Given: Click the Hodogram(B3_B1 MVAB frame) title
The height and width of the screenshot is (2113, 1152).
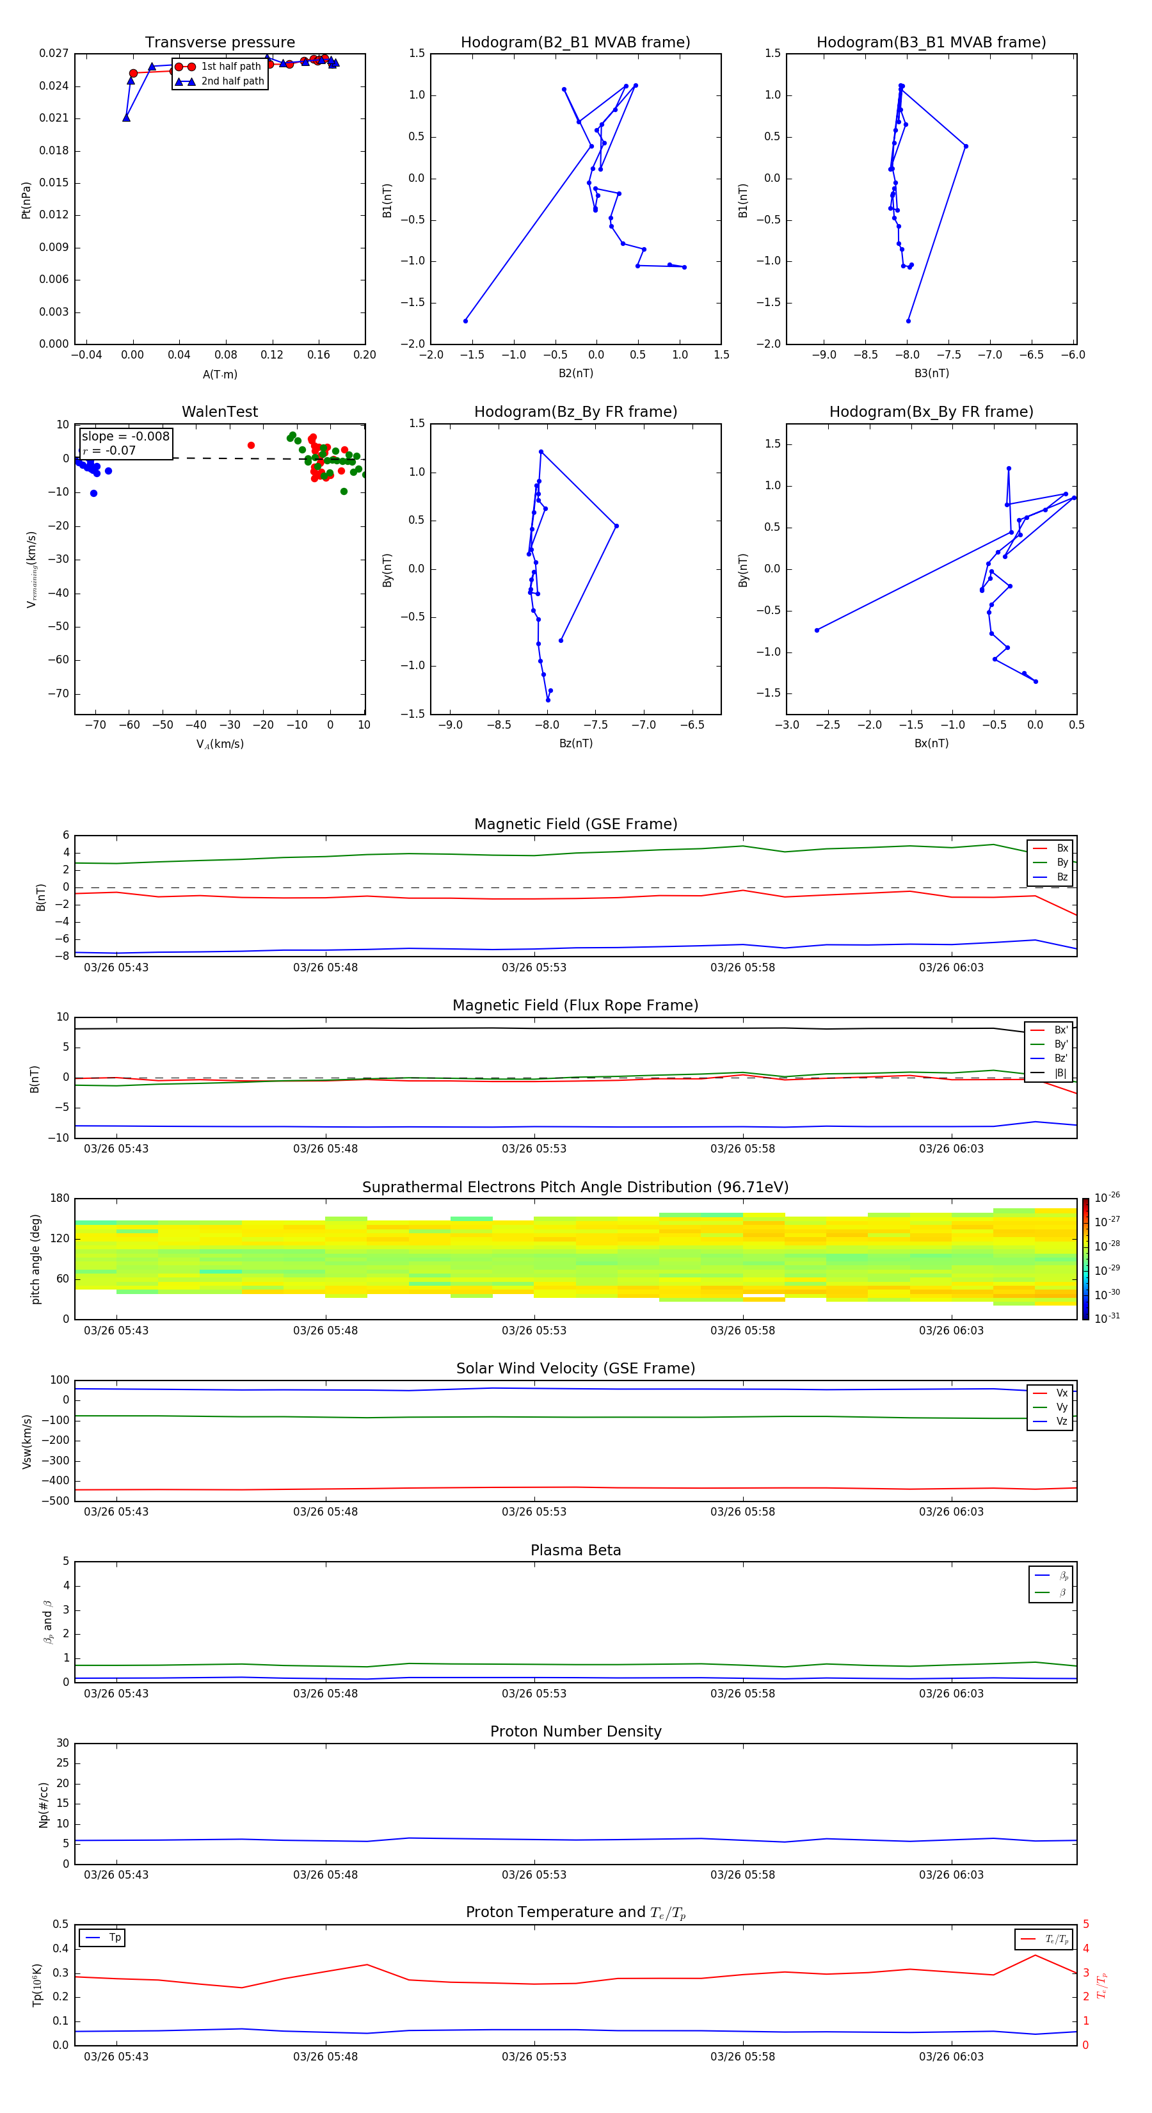Looking at the screenshot, I should pos(931,43).
